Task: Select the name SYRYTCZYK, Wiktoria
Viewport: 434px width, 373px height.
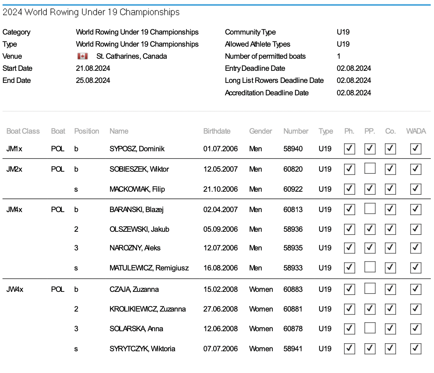Action: [x=142, y=349]
